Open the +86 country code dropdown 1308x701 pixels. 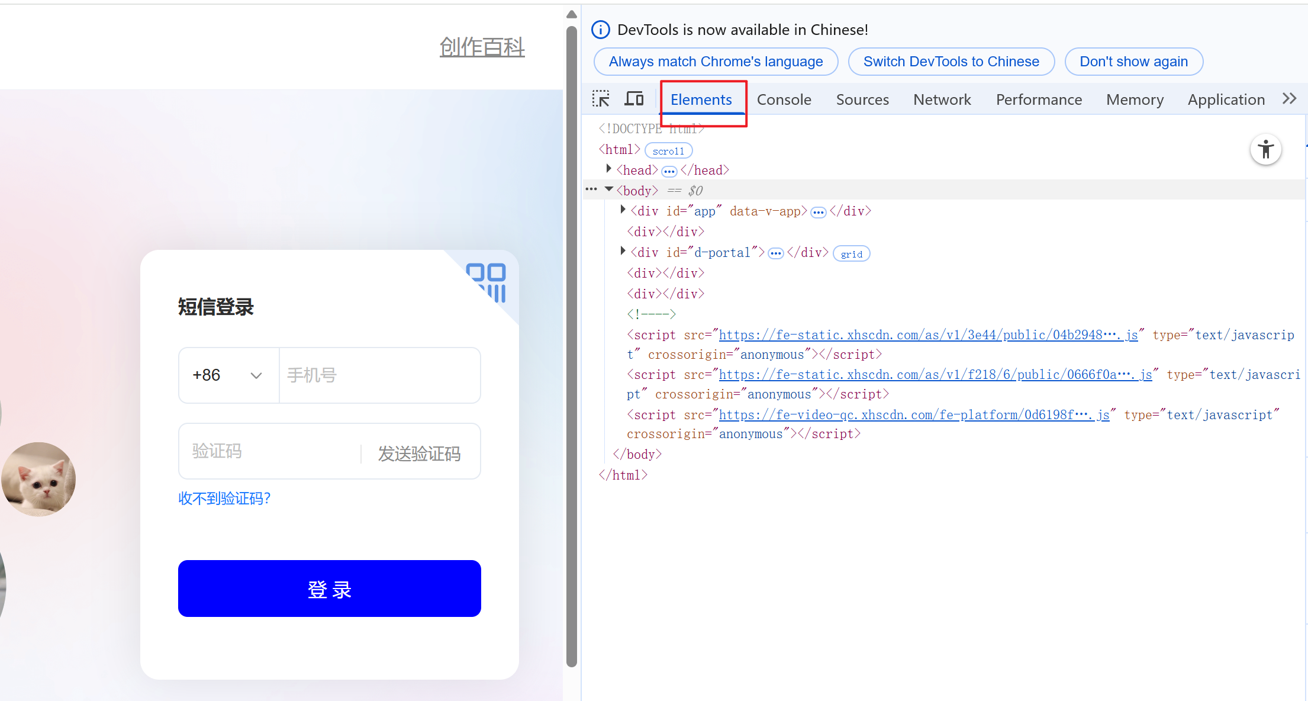coord(228,375)
